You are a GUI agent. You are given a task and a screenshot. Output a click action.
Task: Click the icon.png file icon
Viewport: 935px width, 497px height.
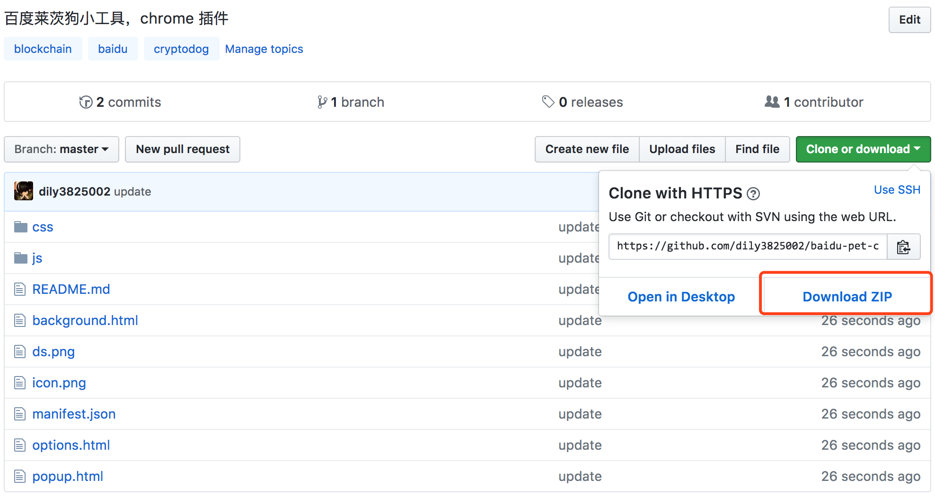point(19,383)
